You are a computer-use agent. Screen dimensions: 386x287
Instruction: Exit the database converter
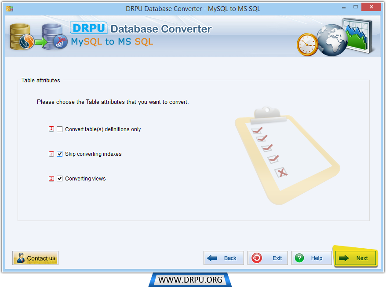(x=268, y=258)
